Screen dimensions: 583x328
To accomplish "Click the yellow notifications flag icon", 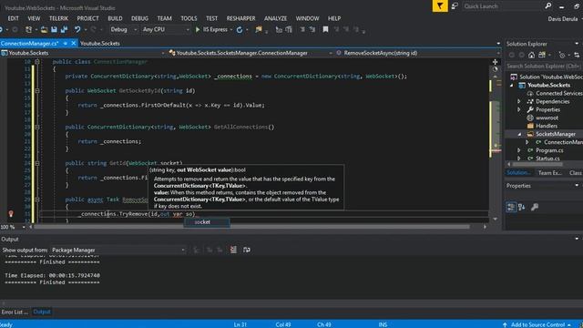I will click(440, 6).
